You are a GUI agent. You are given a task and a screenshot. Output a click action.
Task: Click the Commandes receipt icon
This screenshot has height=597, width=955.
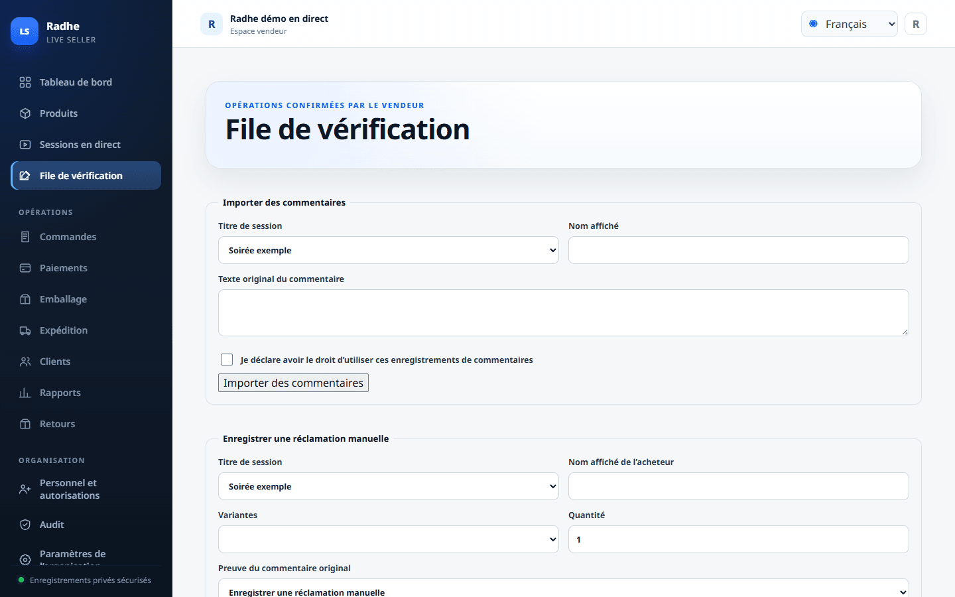25,237
